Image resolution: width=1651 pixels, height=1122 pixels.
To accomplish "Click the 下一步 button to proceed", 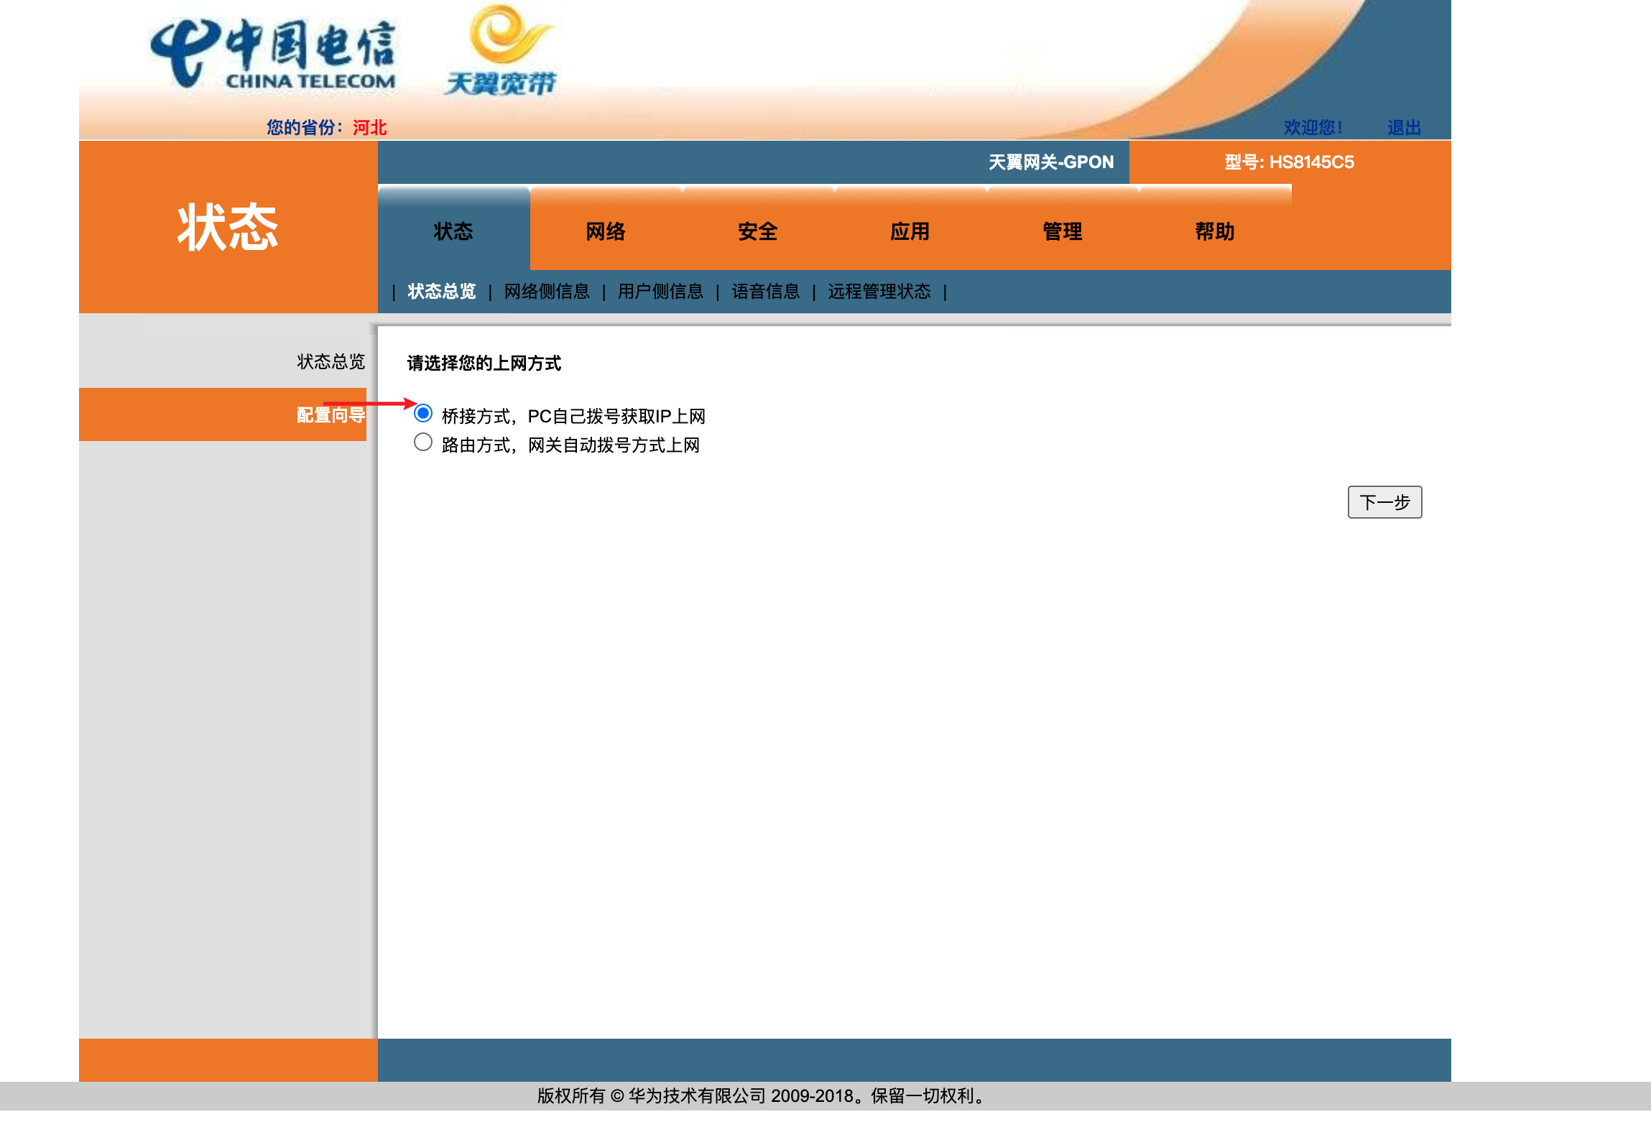I will [x=1384, y=502].
